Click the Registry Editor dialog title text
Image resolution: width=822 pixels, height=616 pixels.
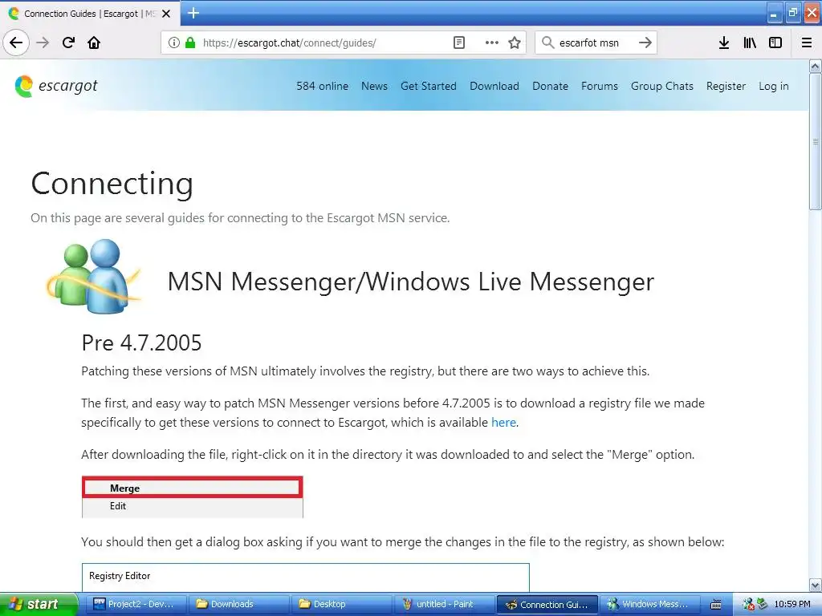click(x=120, y=576)
